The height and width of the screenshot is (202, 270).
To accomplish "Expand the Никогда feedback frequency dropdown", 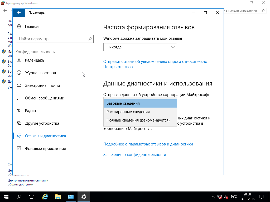I will coord(140,47).
